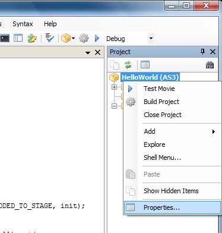Choose Shell Menu... from context menu
Viewport: 222px width, 233px height.
pos(172,158)
